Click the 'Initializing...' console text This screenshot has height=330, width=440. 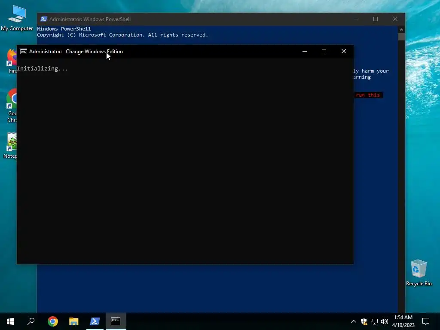43,68
